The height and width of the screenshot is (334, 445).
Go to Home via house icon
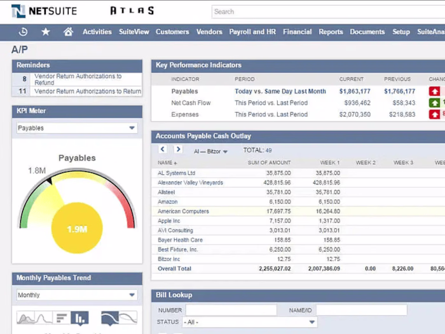[68, 32]
